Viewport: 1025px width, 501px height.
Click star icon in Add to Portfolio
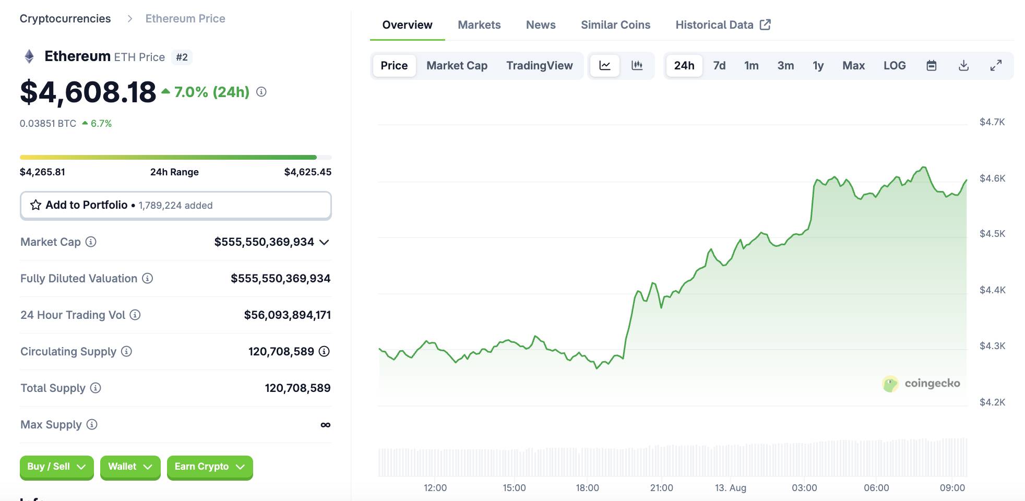(35, 205)
